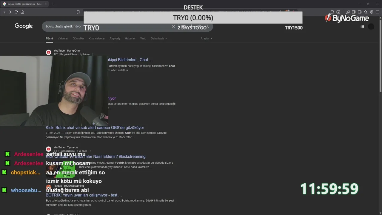Select the 'Tümü' search tab
The width and height of the screenshot is (382, 215).
point(49,38)
